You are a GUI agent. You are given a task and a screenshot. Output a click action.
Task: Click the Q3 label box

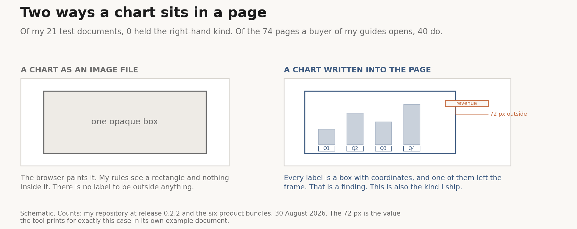383,148
